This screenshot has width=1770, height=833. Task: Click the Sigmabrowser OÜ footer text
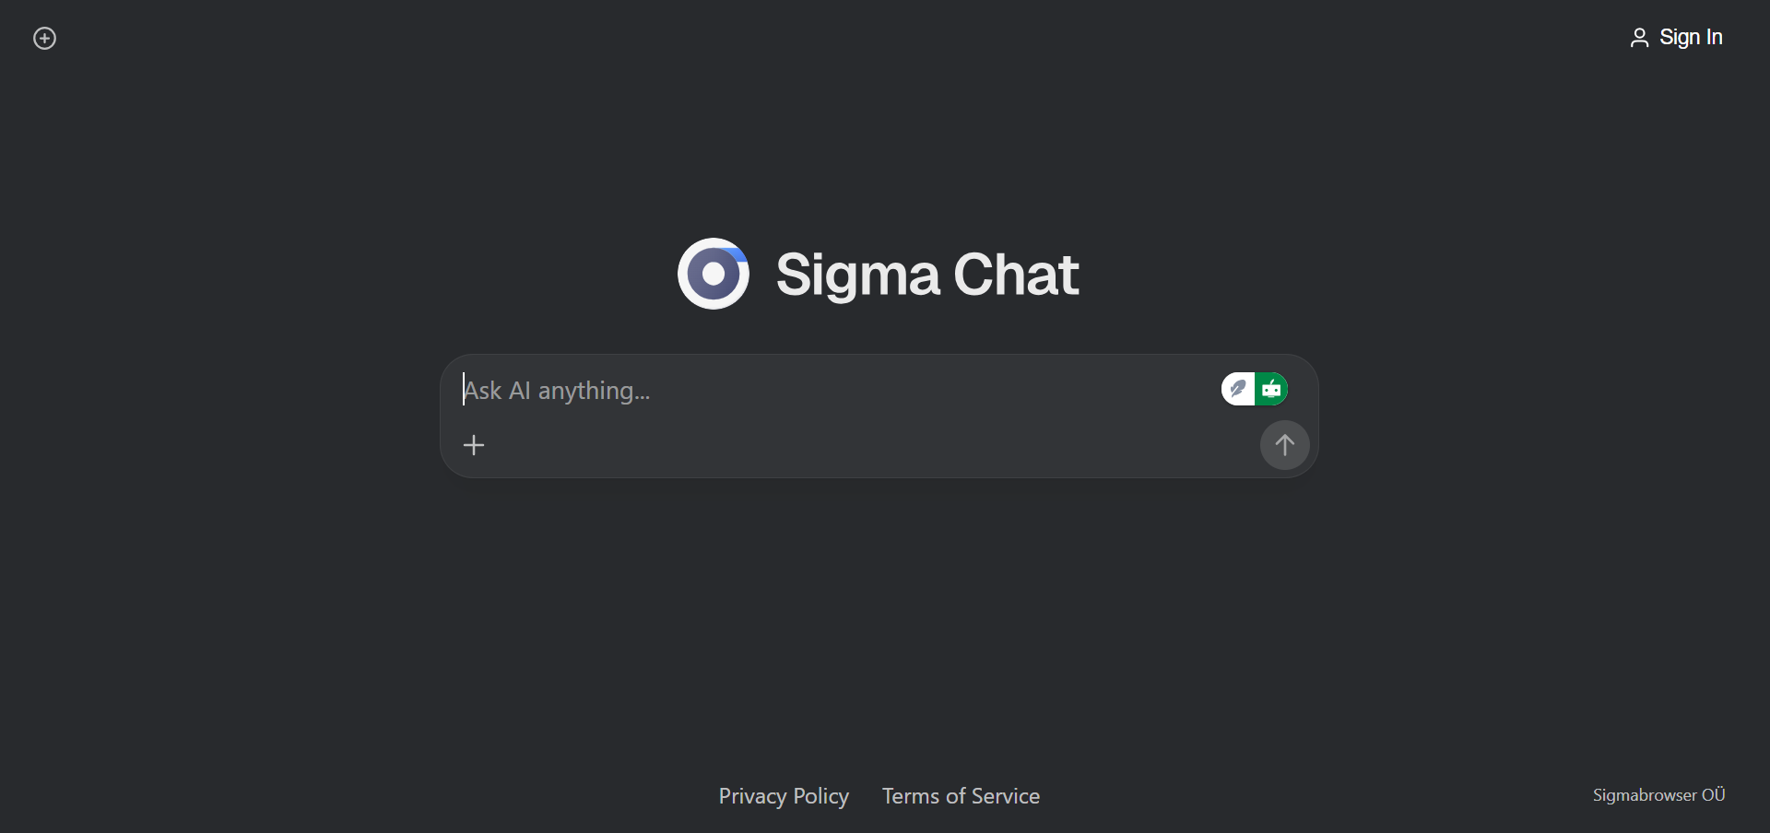(1658, 795)
